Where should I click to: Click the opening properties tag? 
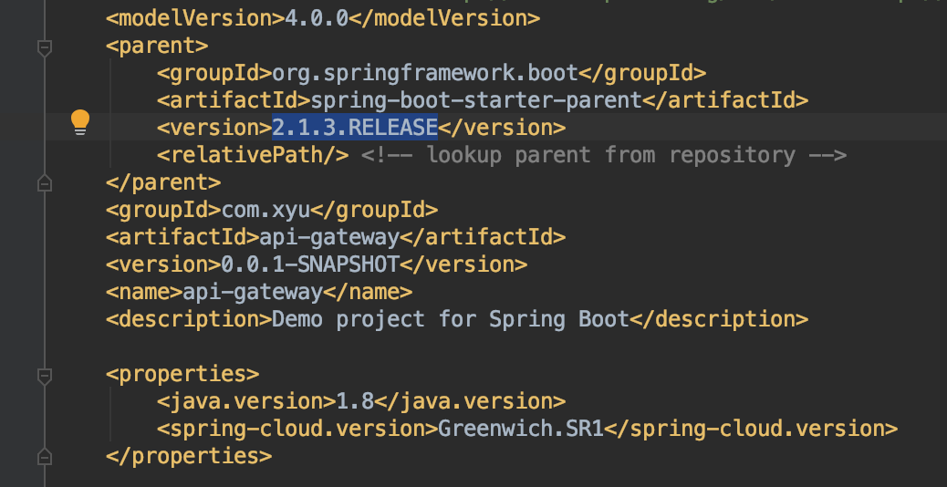pos(182,374)
